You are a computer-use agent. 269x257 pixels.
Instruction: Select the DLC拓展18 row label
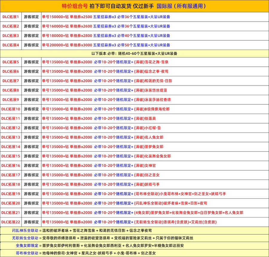coord(11,184)
